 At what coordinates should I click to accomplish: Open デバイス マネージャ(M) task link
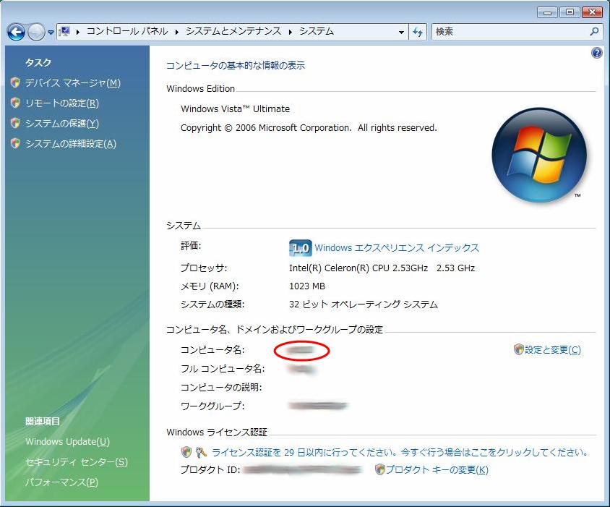coord(73,83)
